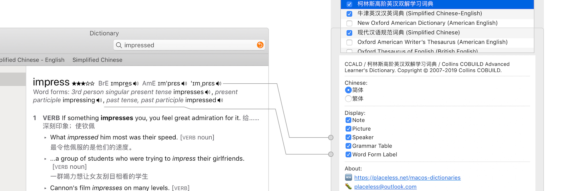Click the placeless@outlook.com email link
The image size is (572, 191).
[x=385, y=187]
